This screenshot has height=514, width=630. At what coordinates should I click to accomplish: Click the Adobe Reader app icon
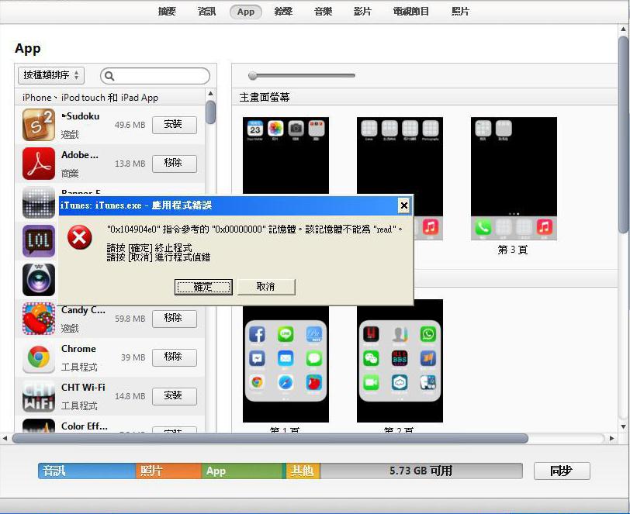pyautogui.click(x=39, y=164)
